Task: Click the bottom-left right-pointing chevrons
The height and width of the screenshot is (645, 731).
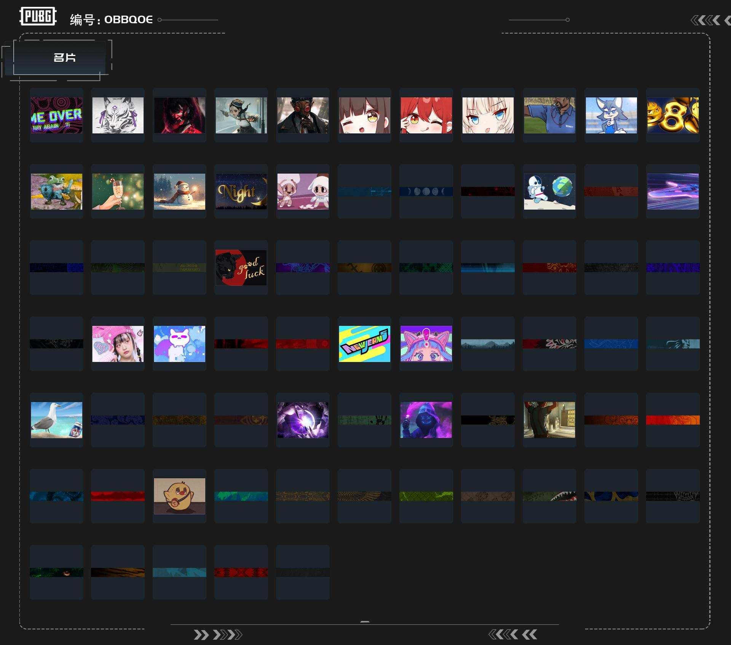Action: [217, 635]
